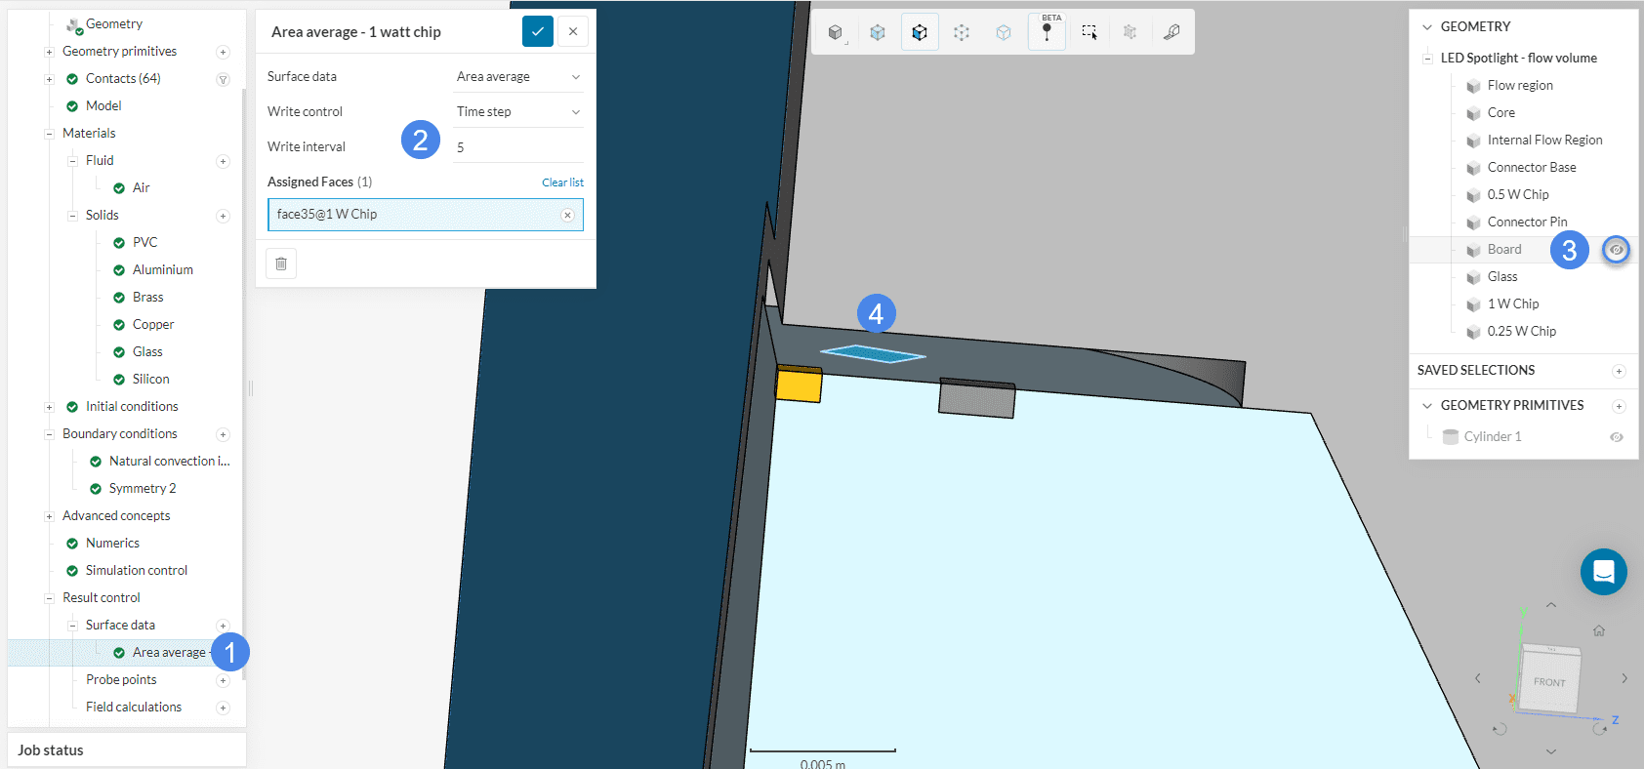Select the measure (tape) tool in viewer toolbar
This screenshot has height=769, width=1644.
click(1171, 32)
